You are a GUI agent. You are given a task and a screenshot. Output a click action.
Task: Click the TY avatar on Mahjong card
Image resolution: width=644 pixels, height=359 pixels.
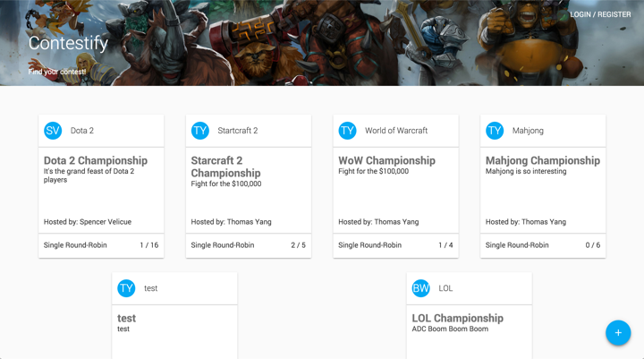(x=495, y=131)
